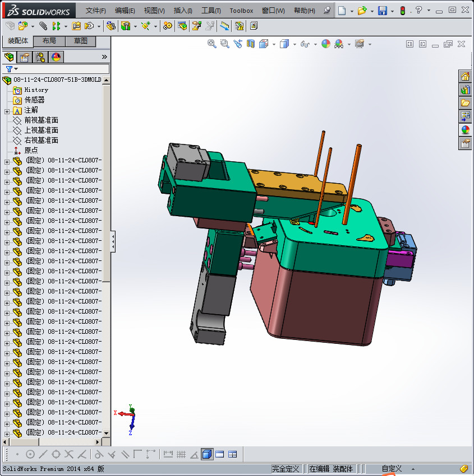Switch to the 布局 tab
This screenshot has width=474, height=476.
pos(49,41)
